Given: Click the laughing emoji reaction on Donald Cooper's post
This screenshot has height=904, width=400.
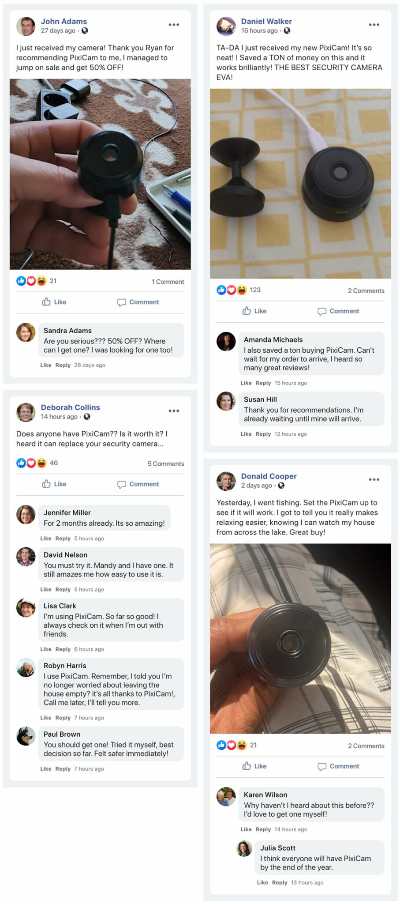Looking at the screenshot, I should (242, 745).
